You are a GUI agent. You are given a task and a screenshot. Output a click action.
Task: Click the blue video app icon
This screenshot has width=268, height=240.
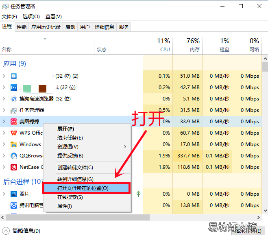14,87
